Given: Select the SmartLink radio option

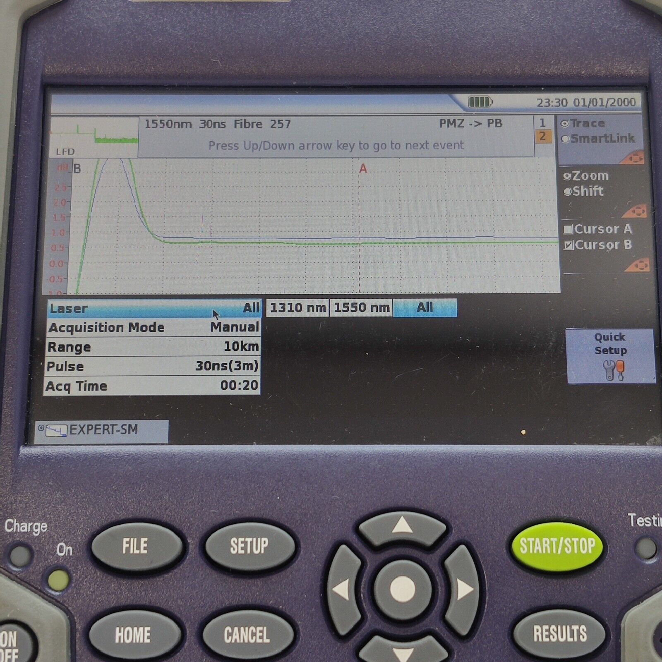Looking at the screenshot, I should pos(565,139).
